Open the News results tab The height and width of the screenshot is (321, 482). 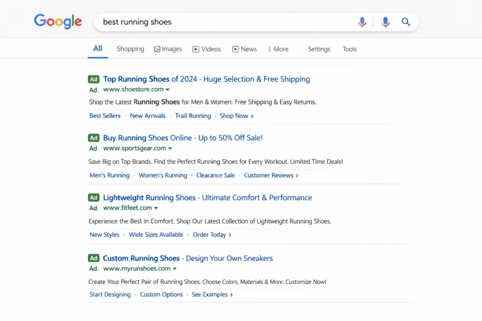tap(244, 49)
